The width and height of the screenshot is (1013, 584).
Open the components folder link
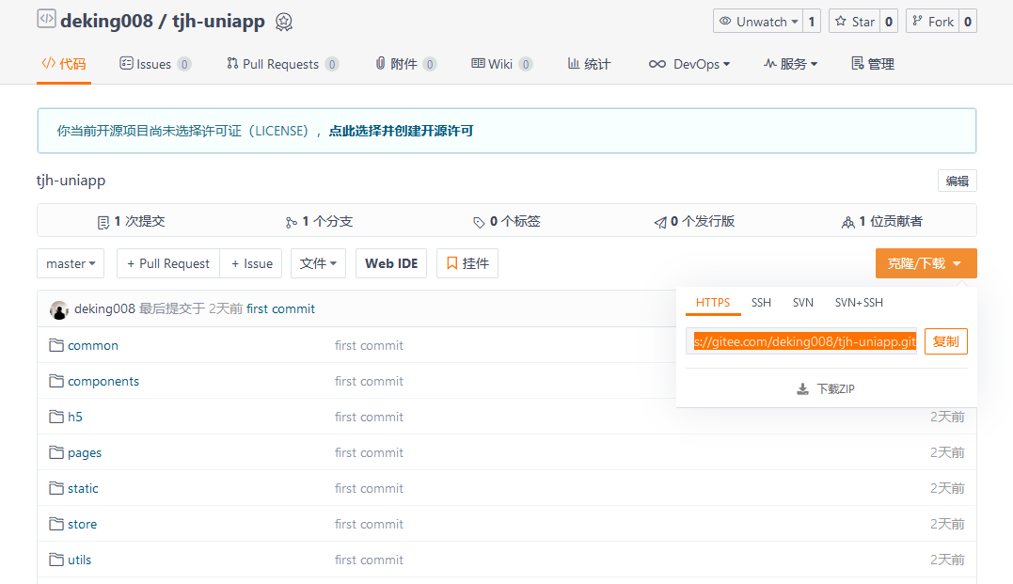pos(103,381)
